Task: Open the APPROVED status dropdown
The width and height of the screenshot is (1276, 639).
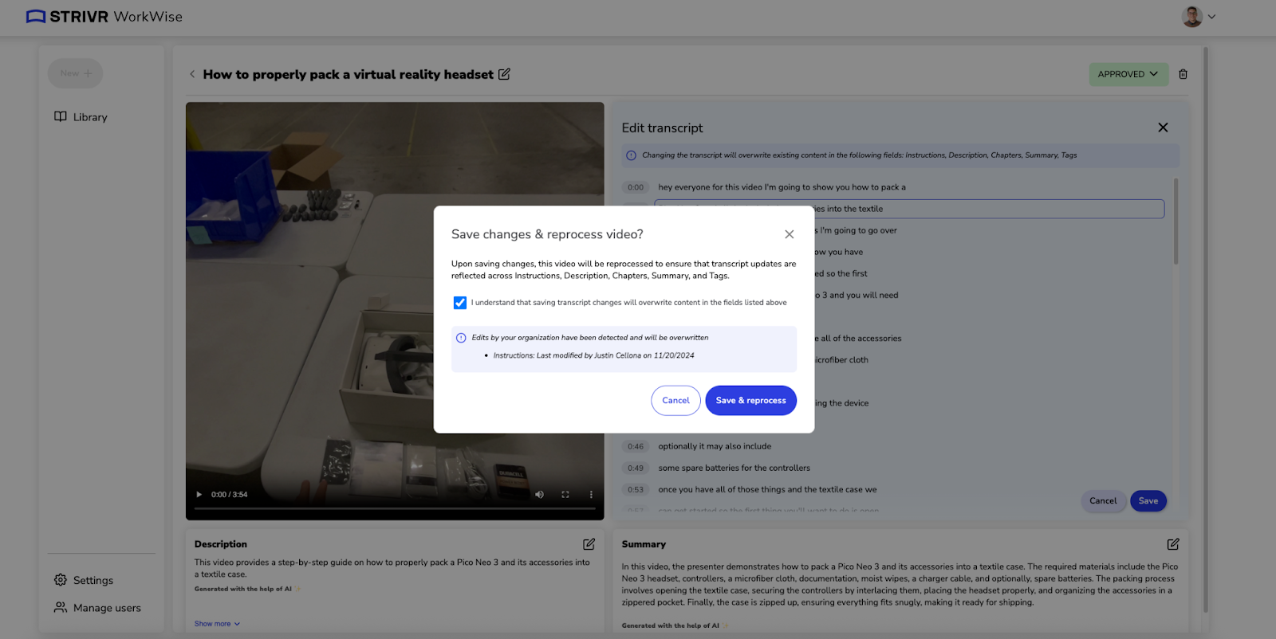Action: coord(1128,74)
